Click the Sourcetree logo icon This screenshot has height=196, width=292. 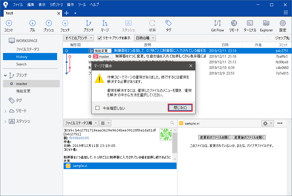click(6, 5)
